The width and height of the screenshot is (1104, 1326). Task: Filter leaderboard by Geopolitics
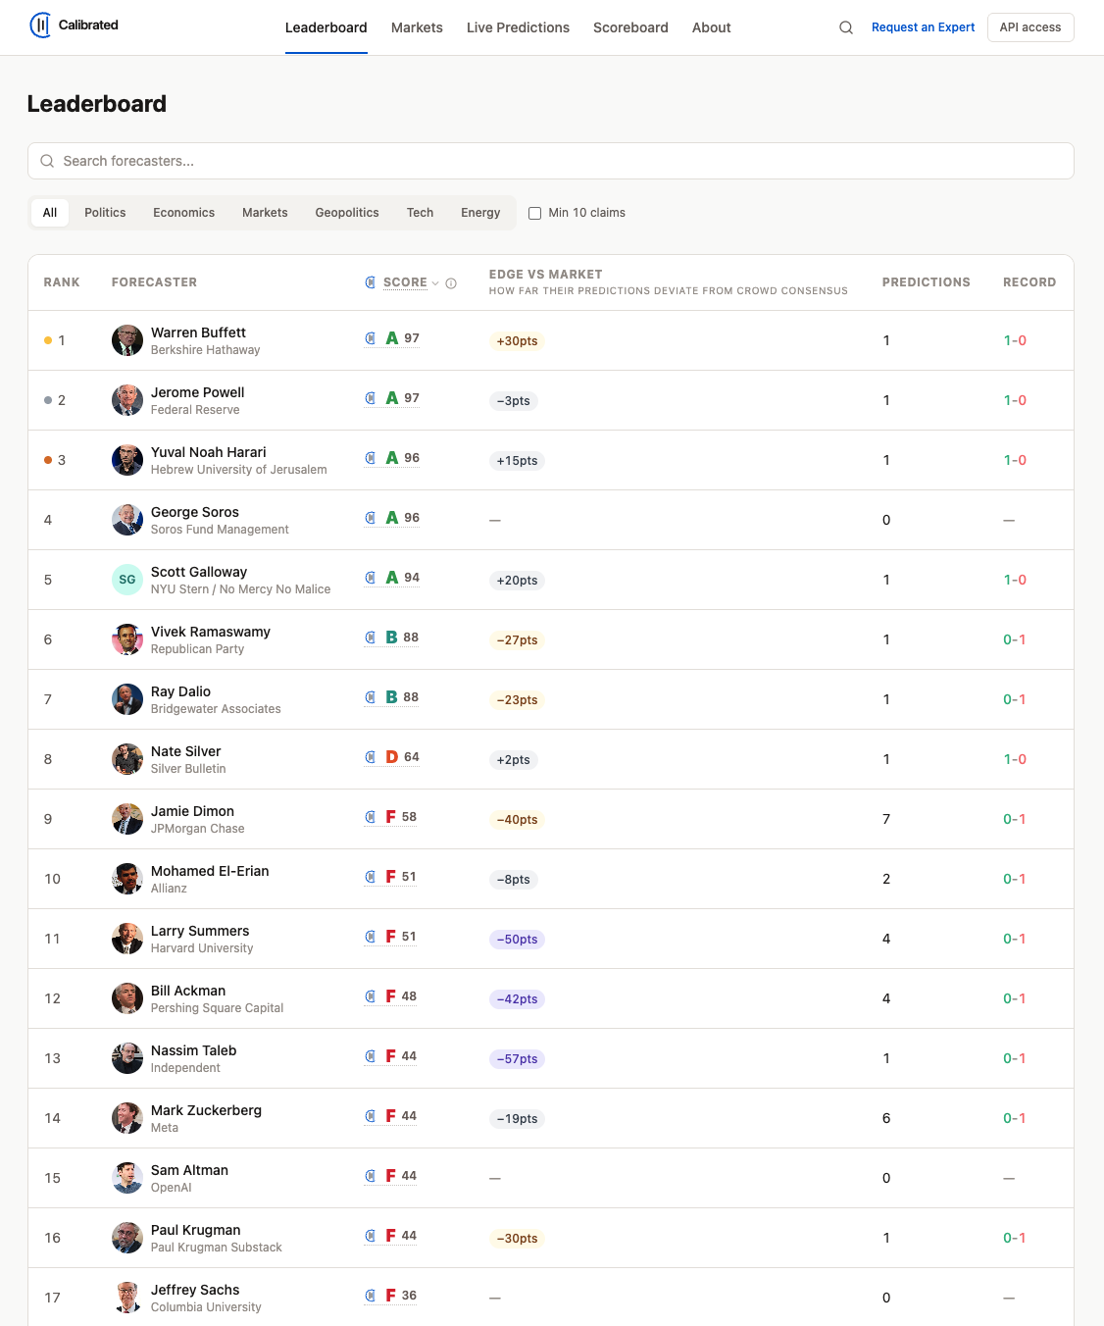(347, 213)
